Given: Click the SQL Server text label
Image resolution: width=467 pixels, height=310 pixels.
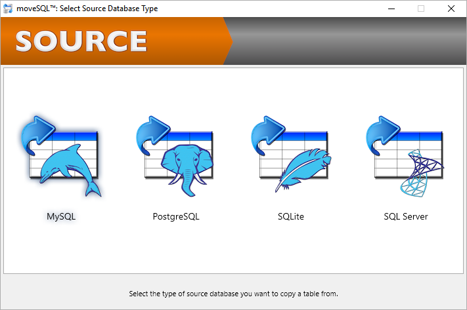Looking at the screenshot, I should tap(406, 216).
